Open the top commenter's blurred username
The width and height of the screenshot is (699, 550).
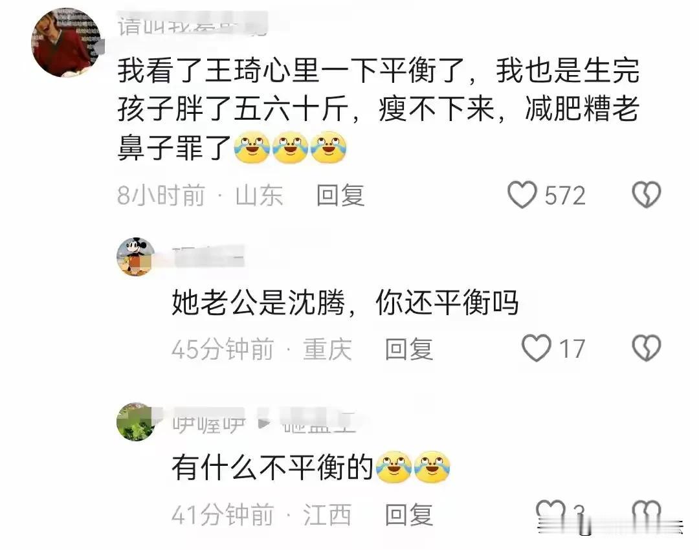point(193,25)
